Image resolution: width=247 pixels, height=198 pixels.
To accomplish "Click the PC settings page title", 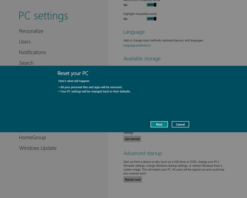I will (x=43, y=15).
